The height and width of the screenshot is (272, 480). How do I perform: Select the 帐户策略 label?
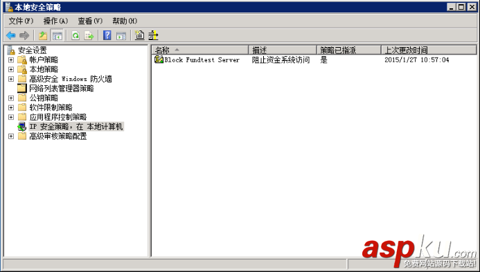44,60
